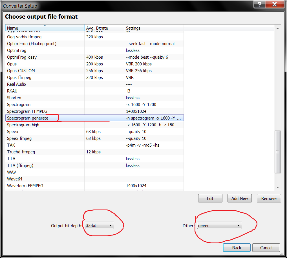287x258 pixels.
Task: Select the Real Audio preset
Action: pyautogui.click(x=94, y=84)
